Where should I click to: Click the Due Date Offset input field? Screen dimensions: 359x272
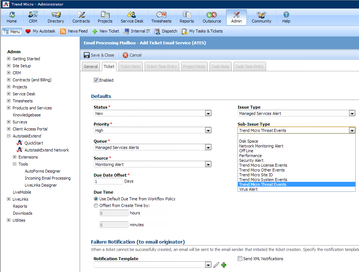point(108,181)
